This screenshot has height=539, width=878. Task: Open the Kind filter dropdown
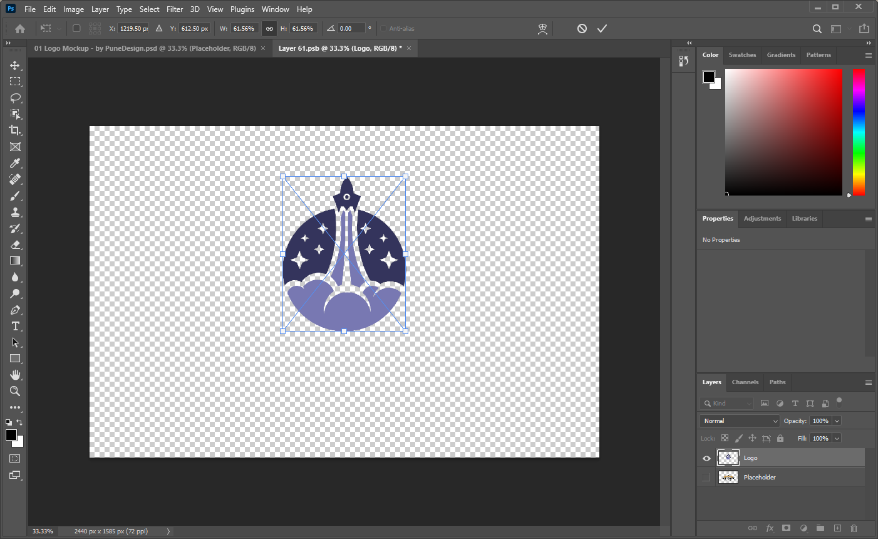pyautogui.click(x=726, y=403)
